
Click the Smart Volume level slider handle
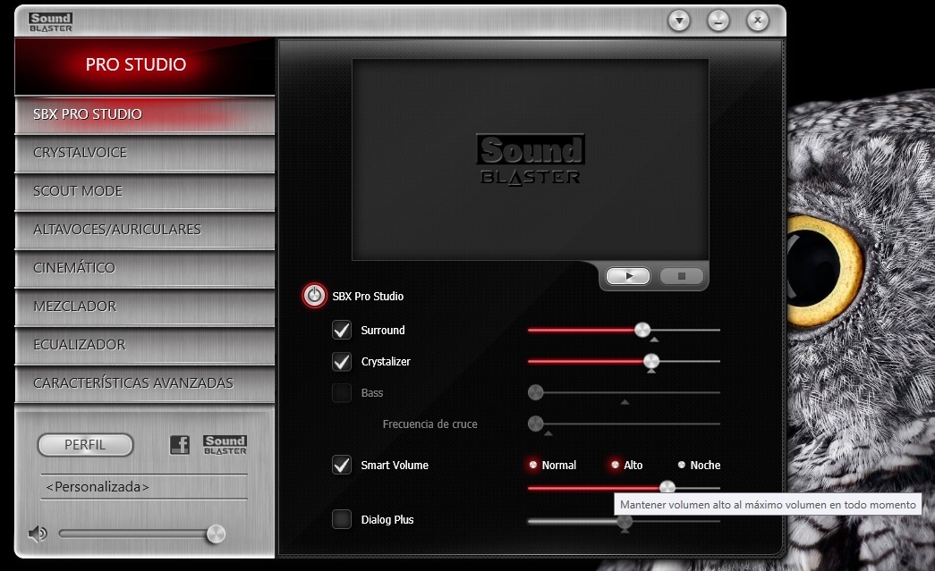click(x=667, y=488)
